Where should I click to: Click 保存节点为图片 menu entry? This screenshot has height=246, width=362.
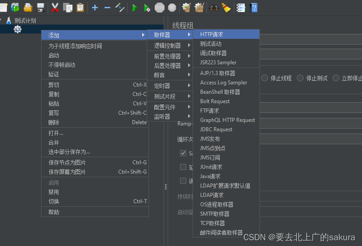point(95,163)
